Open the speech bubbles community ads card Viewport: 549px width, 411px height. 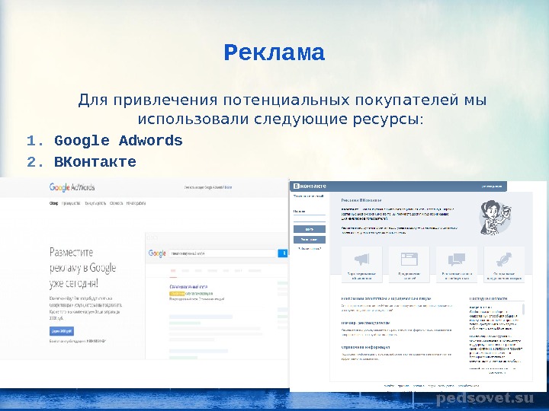(x=457, y=264)
